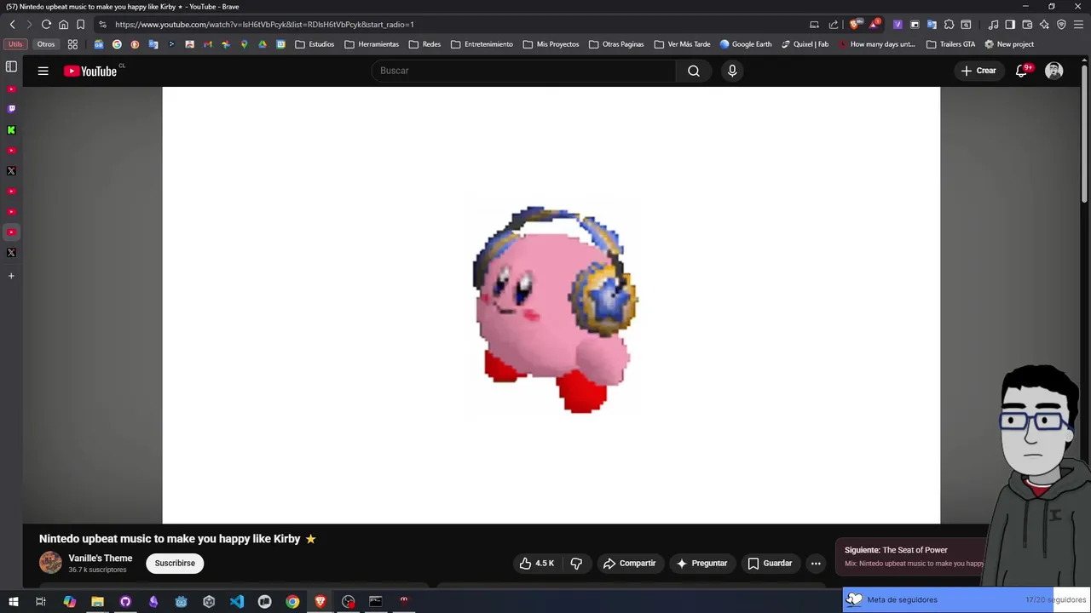
Task: Go back with the browser back arrow
Action: (12, 25)
